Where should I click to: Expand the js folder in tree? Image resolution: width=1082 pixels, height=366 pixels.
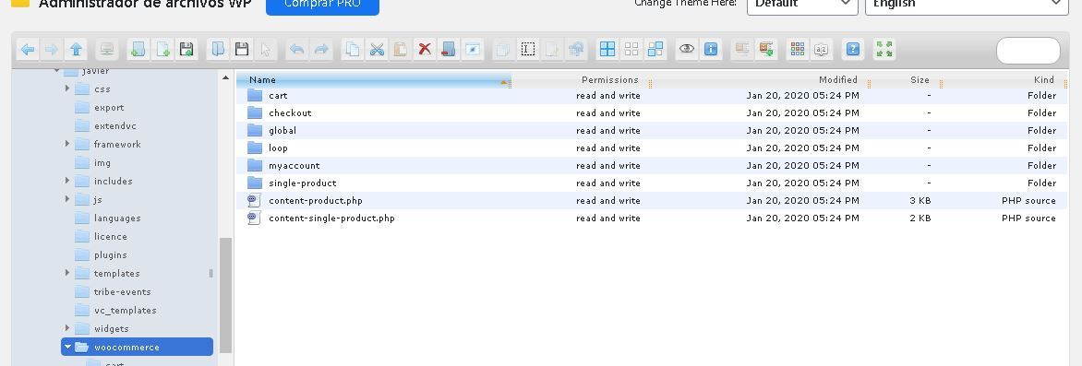click(67, 199)
